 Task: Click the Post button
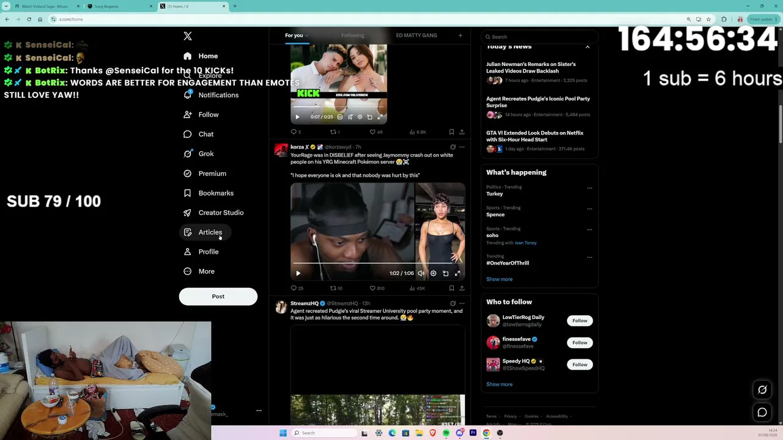coord(218,297)
